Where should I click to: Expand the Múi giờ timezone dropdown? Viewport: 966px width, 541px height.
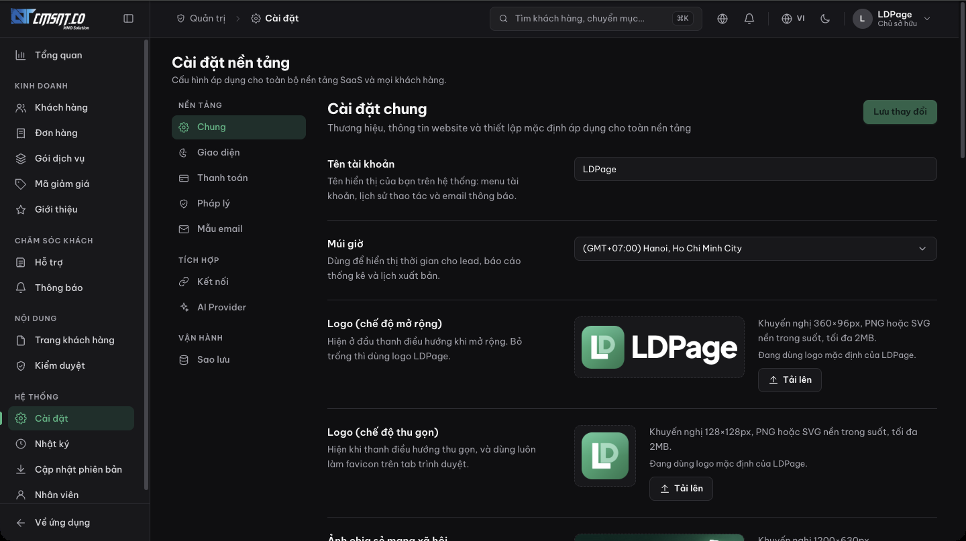tap(755, 249)
